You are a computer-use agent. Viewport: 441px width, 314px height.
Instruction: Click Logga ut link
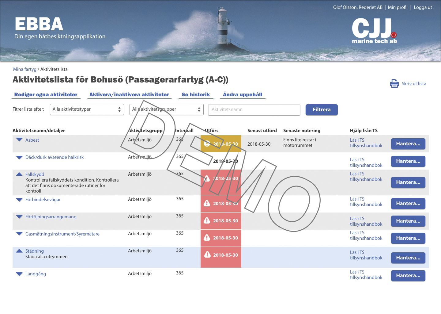(x=423, y=7)
